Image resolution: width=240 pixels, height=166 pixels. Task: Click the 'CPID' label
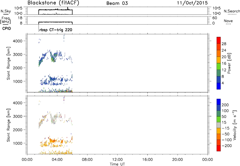pyautogui.click(x=7, y=28)
